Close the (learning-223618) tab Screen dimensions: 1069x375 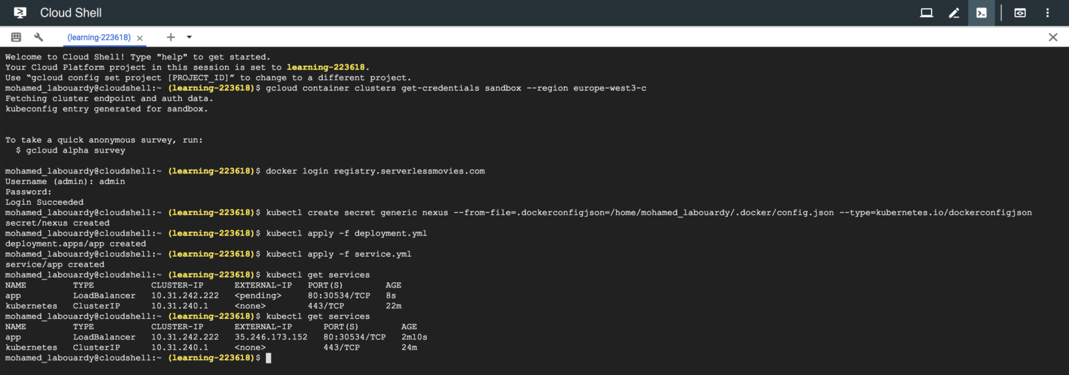click(140, 38)
